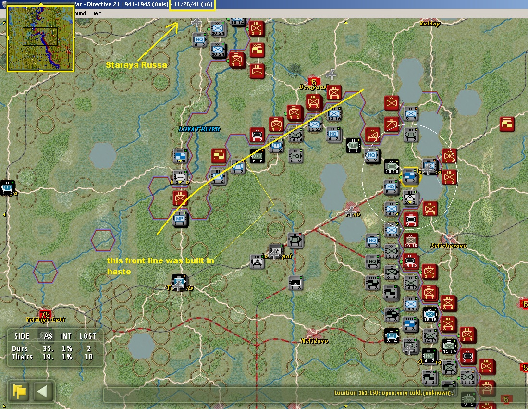
Task: Select the red unit 5 4
Action: click(449, 156)
